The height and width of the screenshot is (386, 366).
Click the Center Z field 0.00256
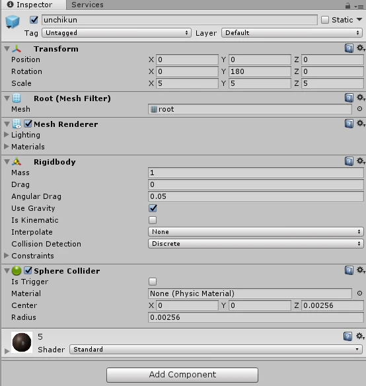[x=332, y=305]
